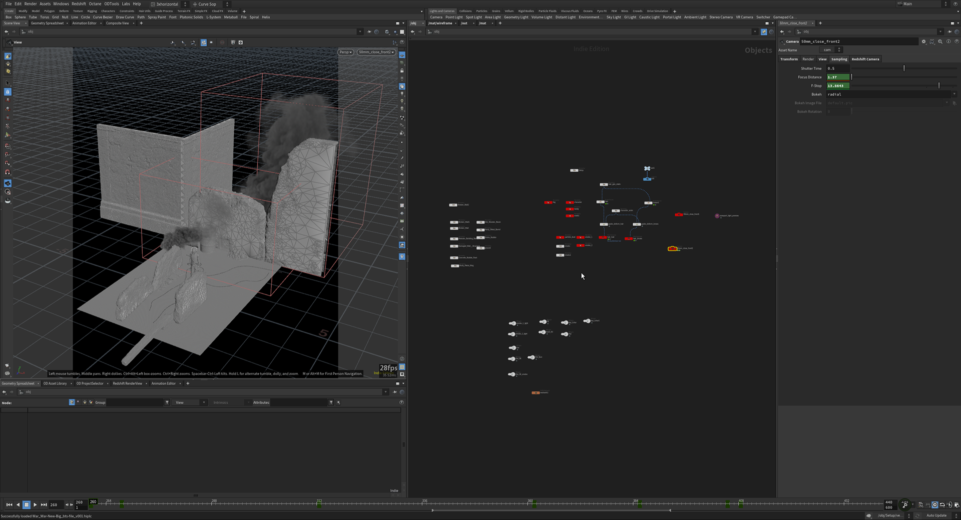Click the stop playback button
This screenshot has width=961, height=520.
tap(27, 504)
